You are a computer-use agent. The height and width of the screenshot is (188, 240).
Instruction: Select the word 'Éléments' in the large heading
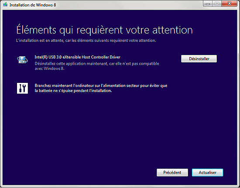click(36, 30)
